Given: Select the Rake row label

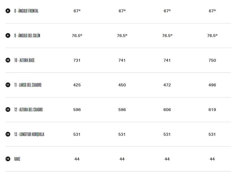Looking at the screenshot, I should (x=17, y=159).
